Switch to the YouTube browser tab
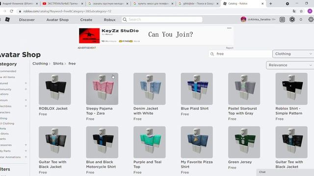The width and height of the screenshot is (314, 176). point(63,3)
